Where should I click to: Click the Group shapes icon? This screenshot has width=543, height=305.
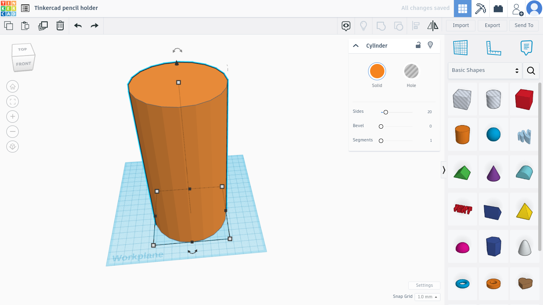pos(381,26)
